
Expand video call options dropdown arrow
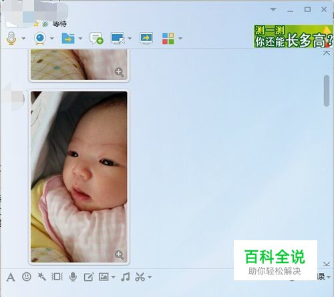tap(52, 39)
